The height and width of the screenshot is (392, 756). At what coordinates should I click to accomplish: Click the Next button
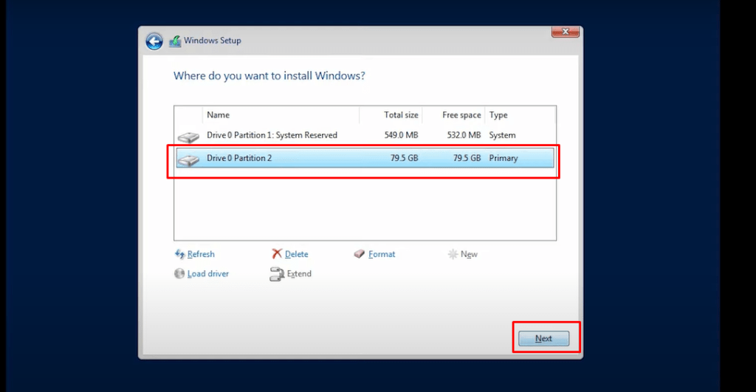(544, 339)
